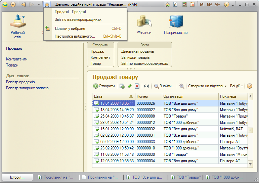259x183 pixels.
Task: Open the info (i) help icon
Action: [227, 5]
